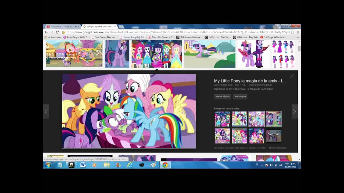The width and height of the screenshot is (344, 193).
Task: Open the second related thumbnail in the bottom row
Action: (x=239, y=136)
